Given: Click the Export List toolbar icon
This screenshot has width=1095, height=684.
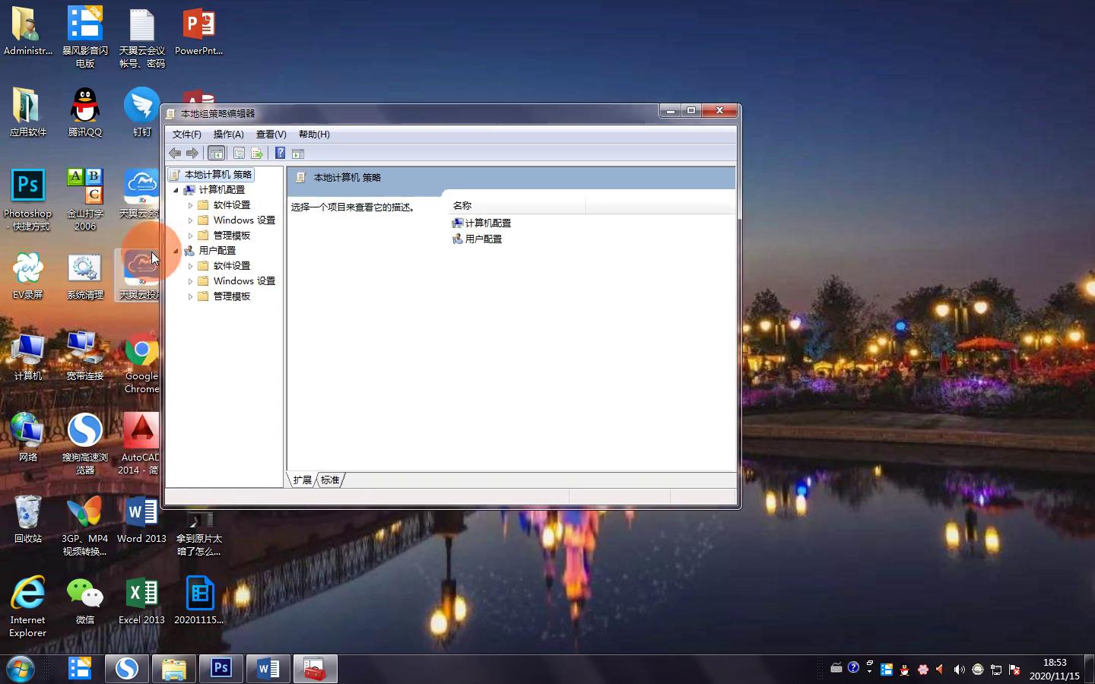Looking at the screenshot, I should click(x=257, y=154).
